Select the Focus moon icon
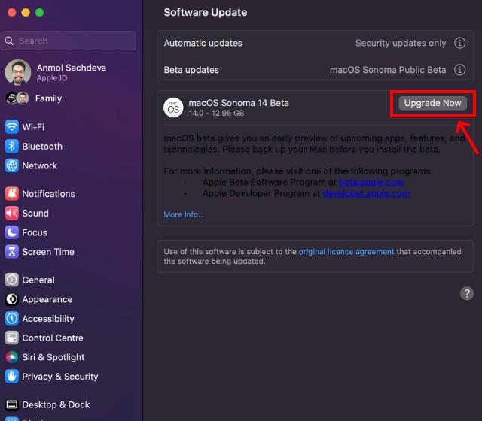Screen dimensions: 482x421 click(x=12, y=232)
